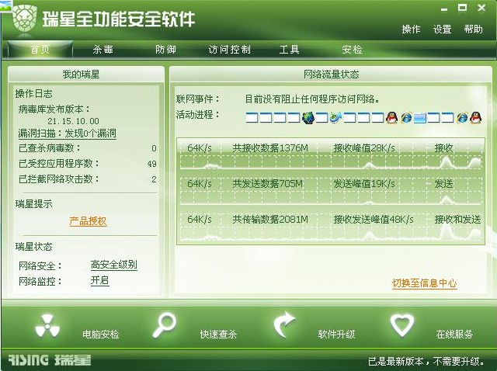Image resolution: width=497 pixels, height=371 pixels.
Task: Select the IE icon beside the last QQ penguin
Action: click(462, 117)
